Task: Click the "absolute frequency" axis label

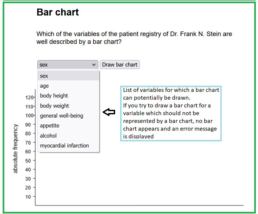Action: coord(15,149)
